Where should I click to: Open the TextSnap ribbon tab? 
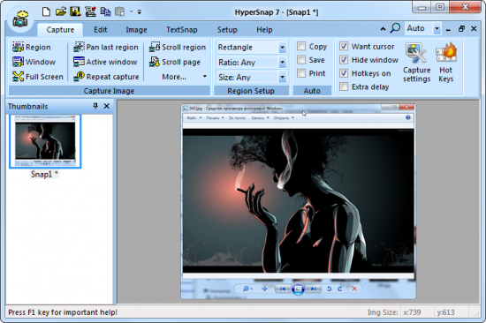point(182,30)
